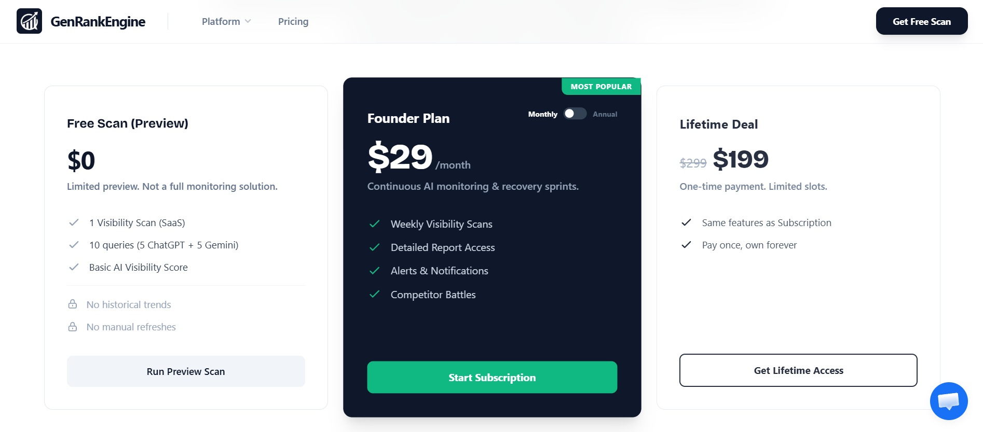983x432 pixels.
Task: Click the lock icon beside No manual refreshes
Action: point(73,327)
